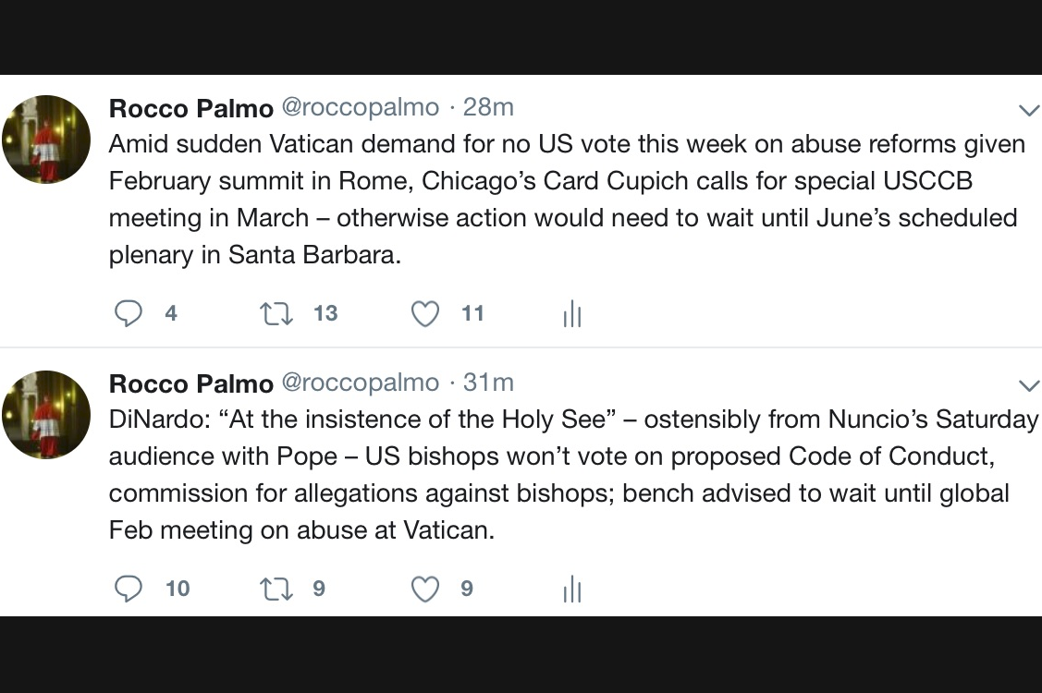This screenshot has width=1042, height=693.
Task: Open @roccopalmo handle on the 31m tweet
Action: click(x=360, y=383)
